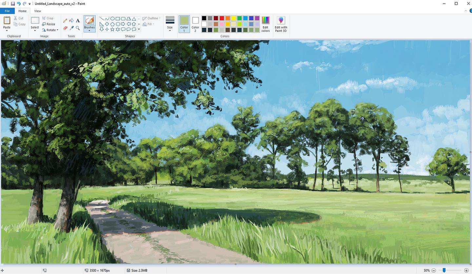Click the Resize button
The height and width of the screenshot is (274, 472).
49,24
